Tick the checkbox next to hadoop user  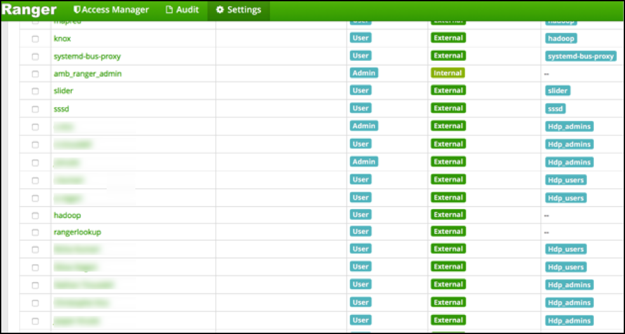coord(36,216)
